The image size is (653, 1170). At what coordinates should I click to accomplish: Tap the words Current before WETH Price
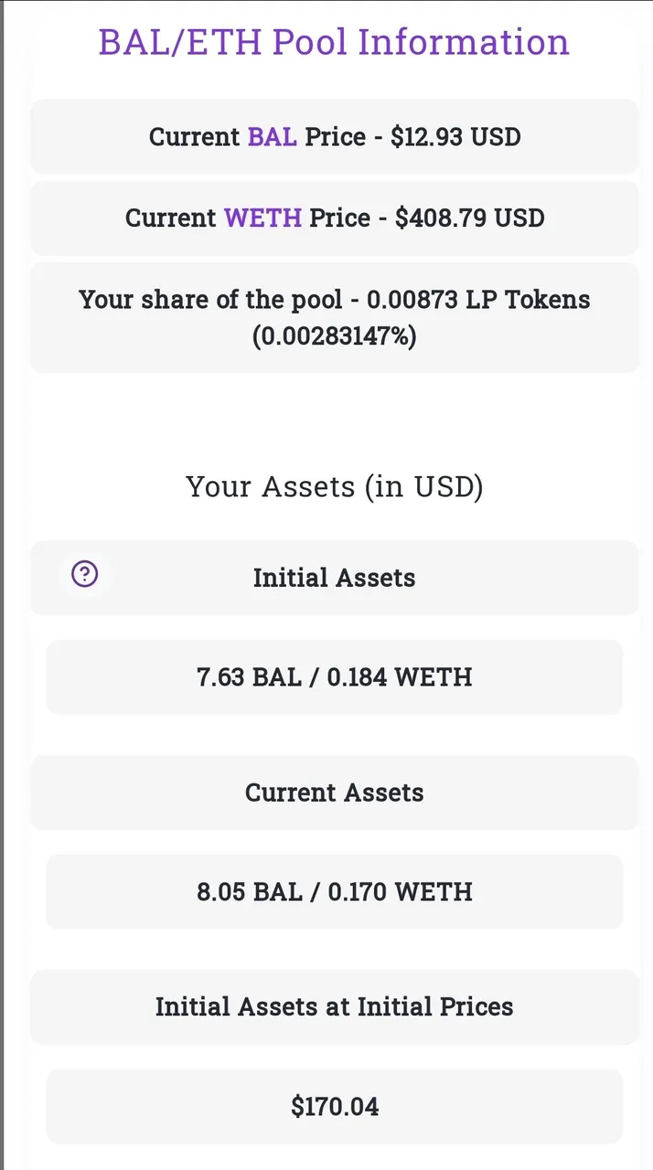tap(171, 218)
